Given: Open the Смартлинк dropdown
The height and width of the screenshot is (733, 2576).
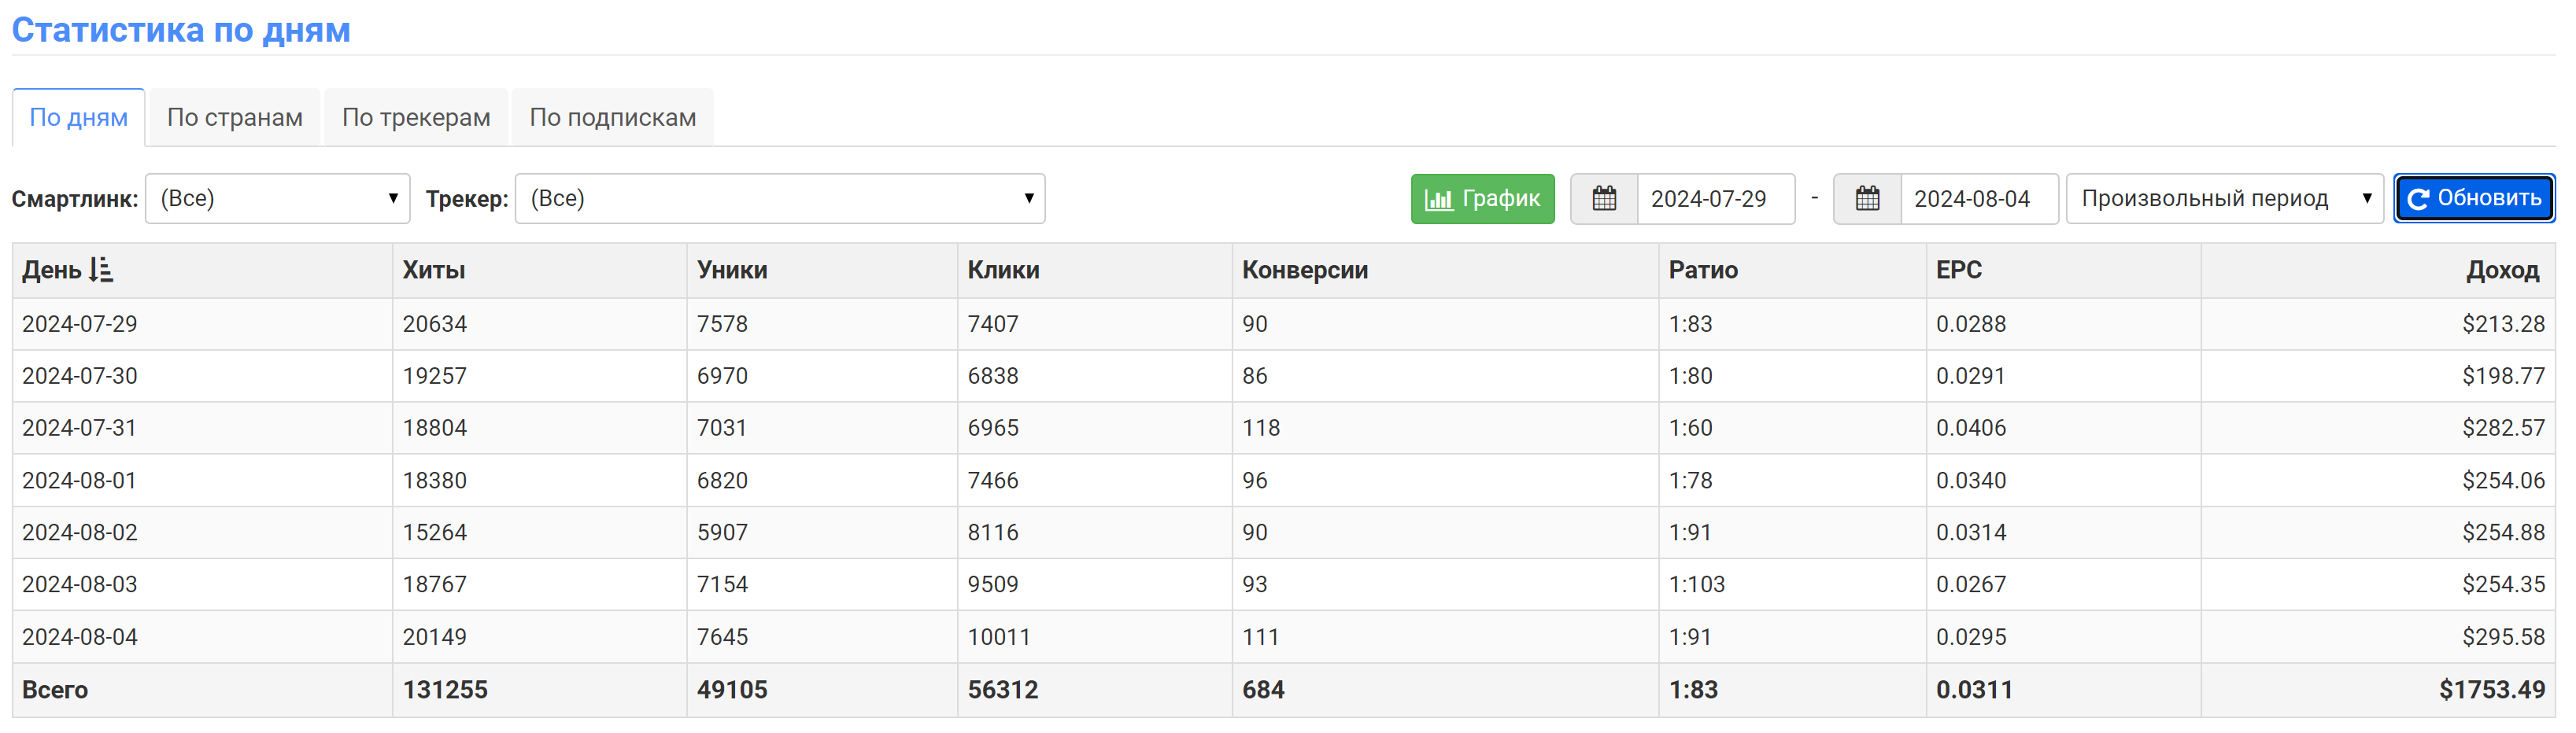Looking at the screenshot, I should [x=278, y=199].
